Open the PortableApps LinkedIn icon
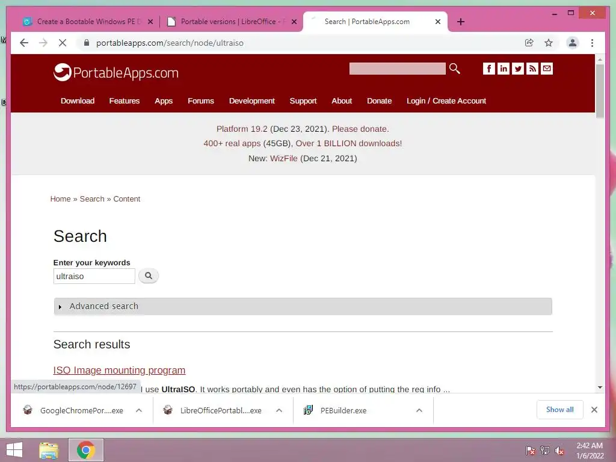The height and width of the screenshot is (462, 616). click(504, 69)
